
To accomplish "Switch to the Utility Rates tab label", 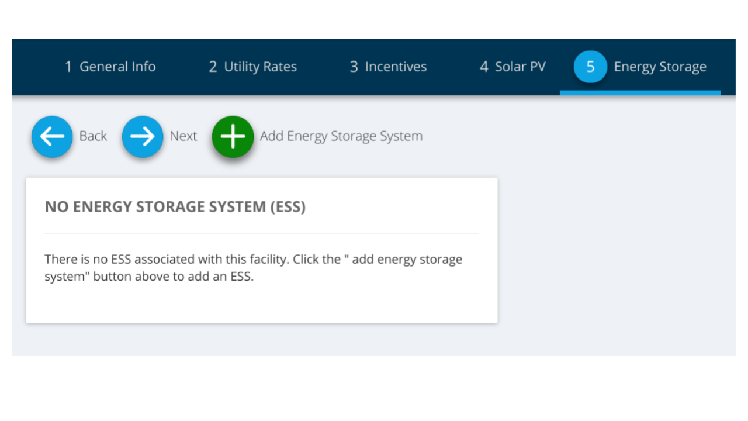I will point(261,67).
